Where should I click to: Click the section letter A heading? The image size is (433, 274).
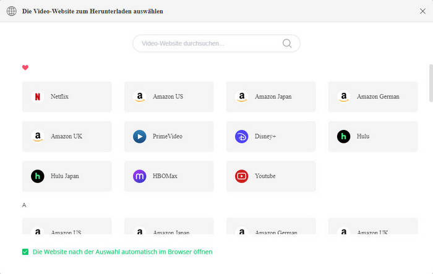[24, 205]
